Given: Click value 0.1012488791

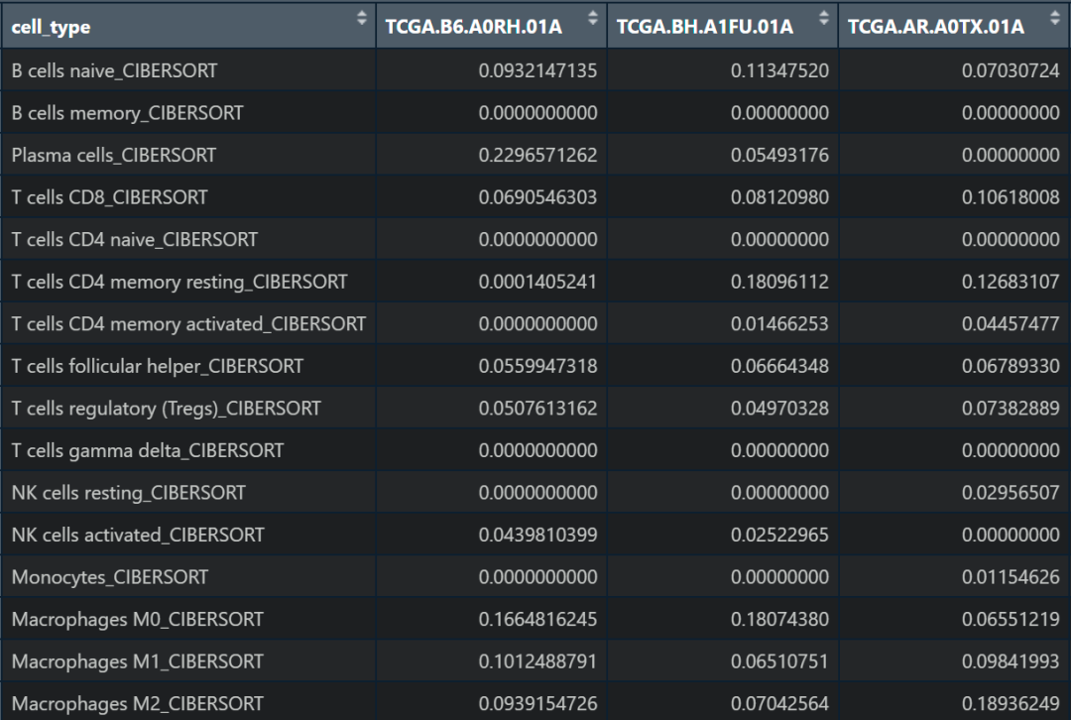Looking at the screenshot, I should 537,661.
